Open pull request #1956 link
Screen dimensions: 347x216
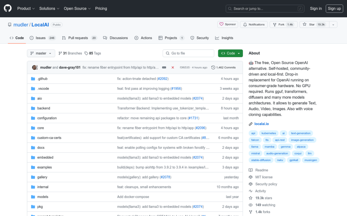tap(176, 89)
